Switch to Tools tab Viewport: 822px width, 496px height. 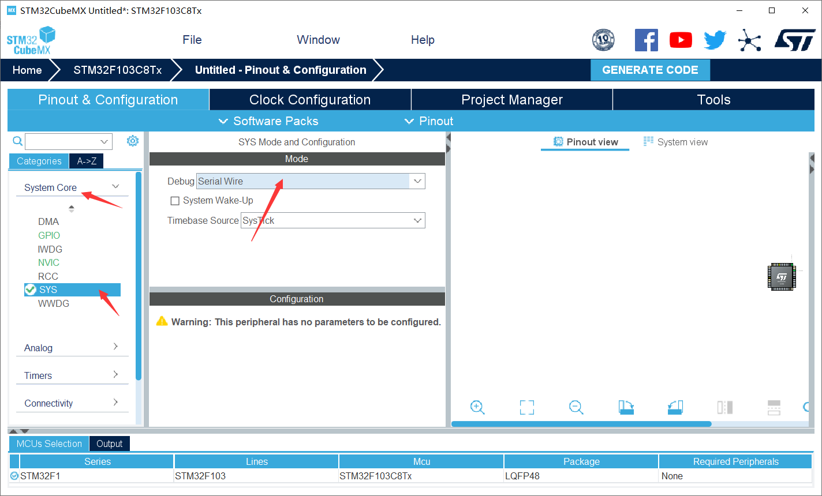713,99
